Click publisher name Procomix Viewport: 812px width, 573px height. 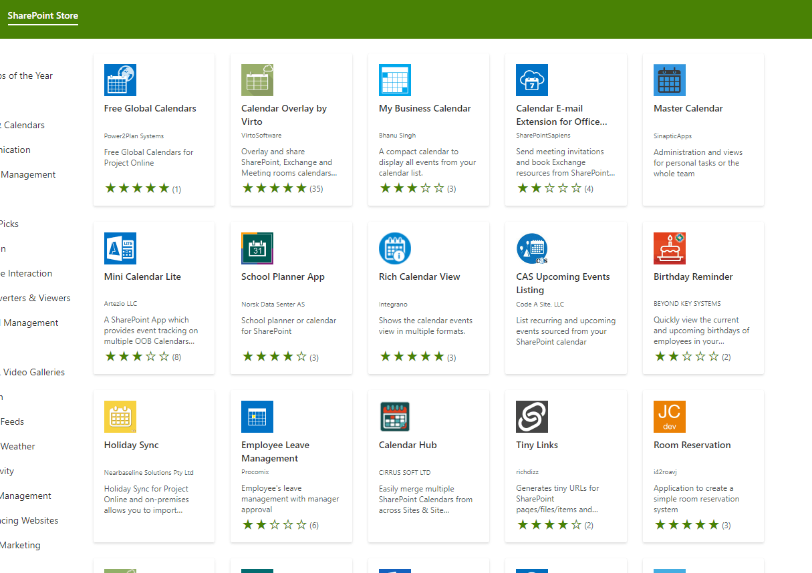255,472
